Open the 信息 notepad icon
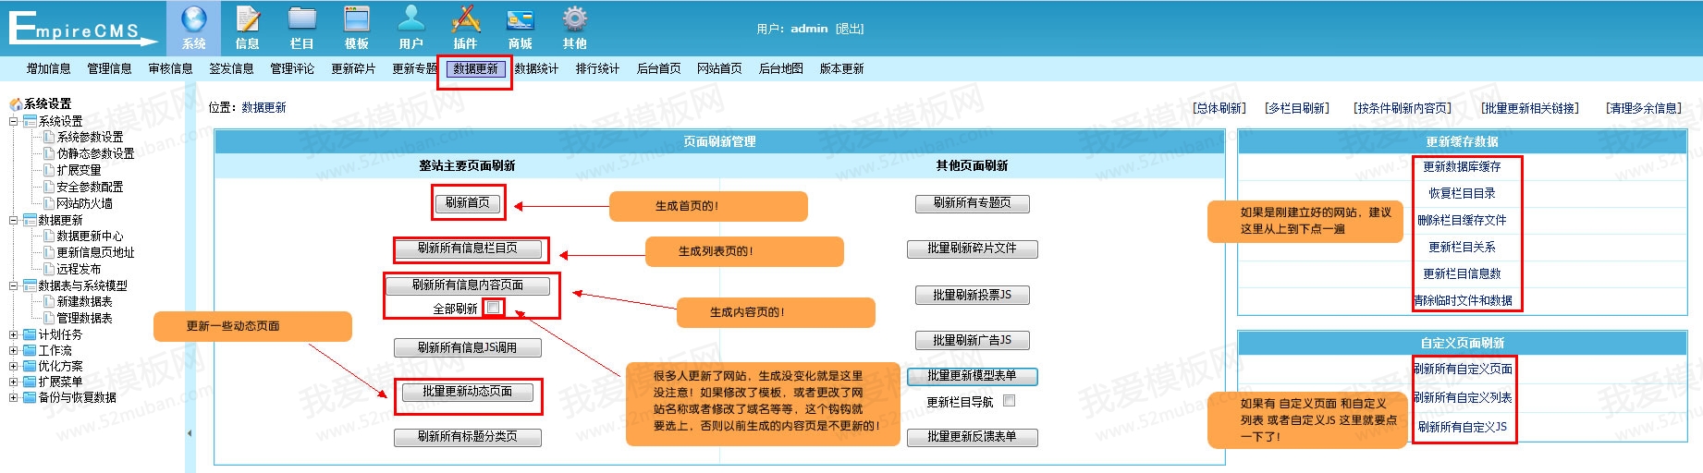 pyautogui.click(x=248, y=19)
